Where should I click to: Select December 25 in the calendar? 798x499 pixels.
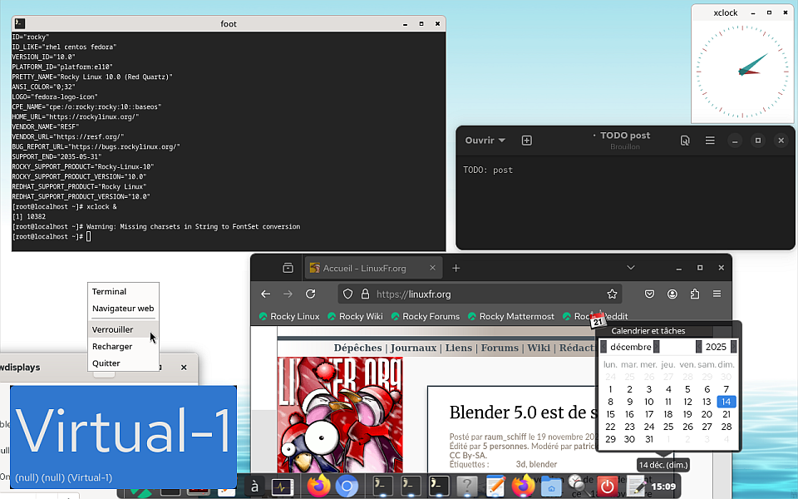(x=668, y=427)
